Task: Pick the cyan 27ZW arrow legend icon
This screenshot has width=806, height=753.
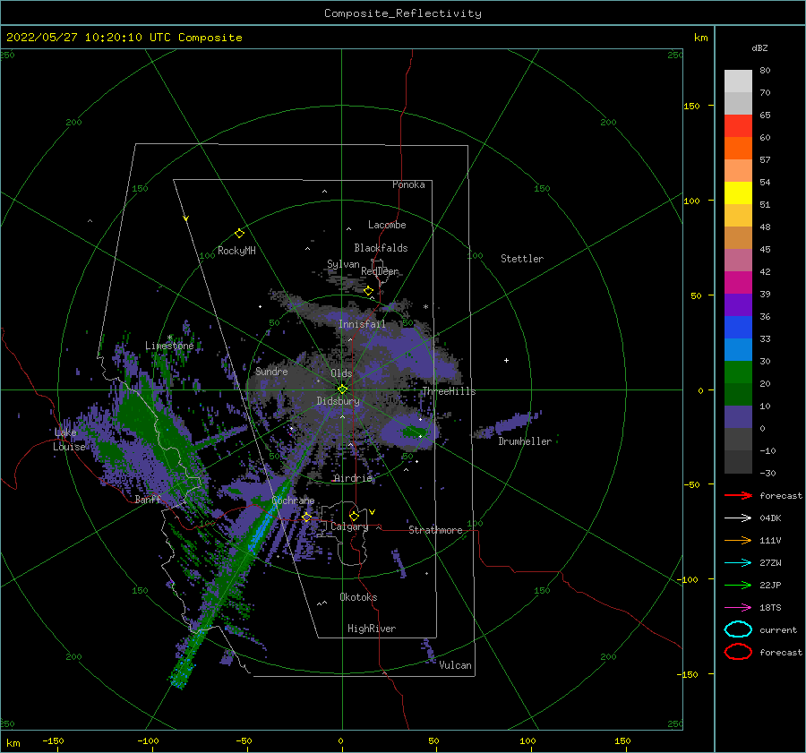Action: tap(738, 563)
